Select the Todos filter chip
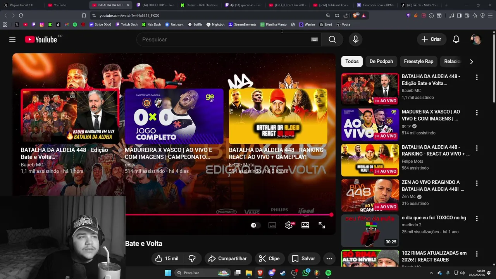The height and width of the screenshot is (279, 496). point(352,61)
